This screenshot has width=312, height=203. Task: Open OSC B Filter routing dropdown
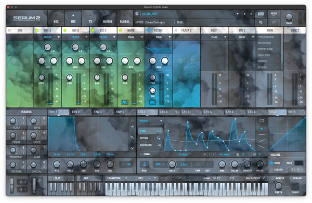[75, 37]
